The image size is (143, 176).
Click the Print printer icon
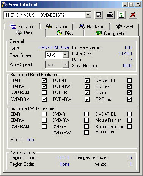110,15
